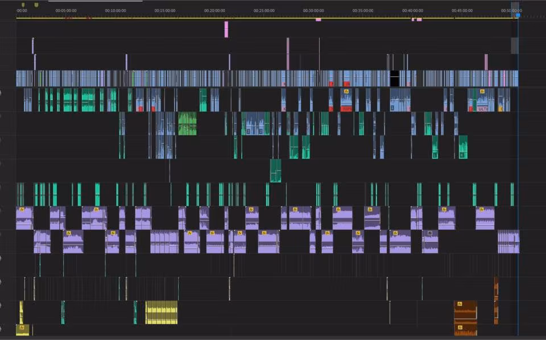Click the fx badge on the brown audio clip

[460, 304]
